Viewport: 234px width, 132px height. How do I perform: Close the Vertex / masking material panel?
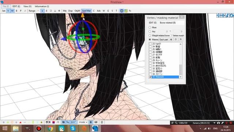tap(182, 17)
